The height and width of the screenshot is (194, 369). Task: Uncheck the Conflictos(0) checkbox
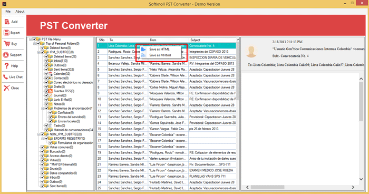tap(51, 113)
